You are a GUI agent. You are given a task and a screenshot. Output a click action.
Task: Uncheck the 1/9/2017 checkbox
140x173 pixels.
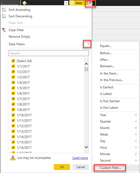(13, 110)
